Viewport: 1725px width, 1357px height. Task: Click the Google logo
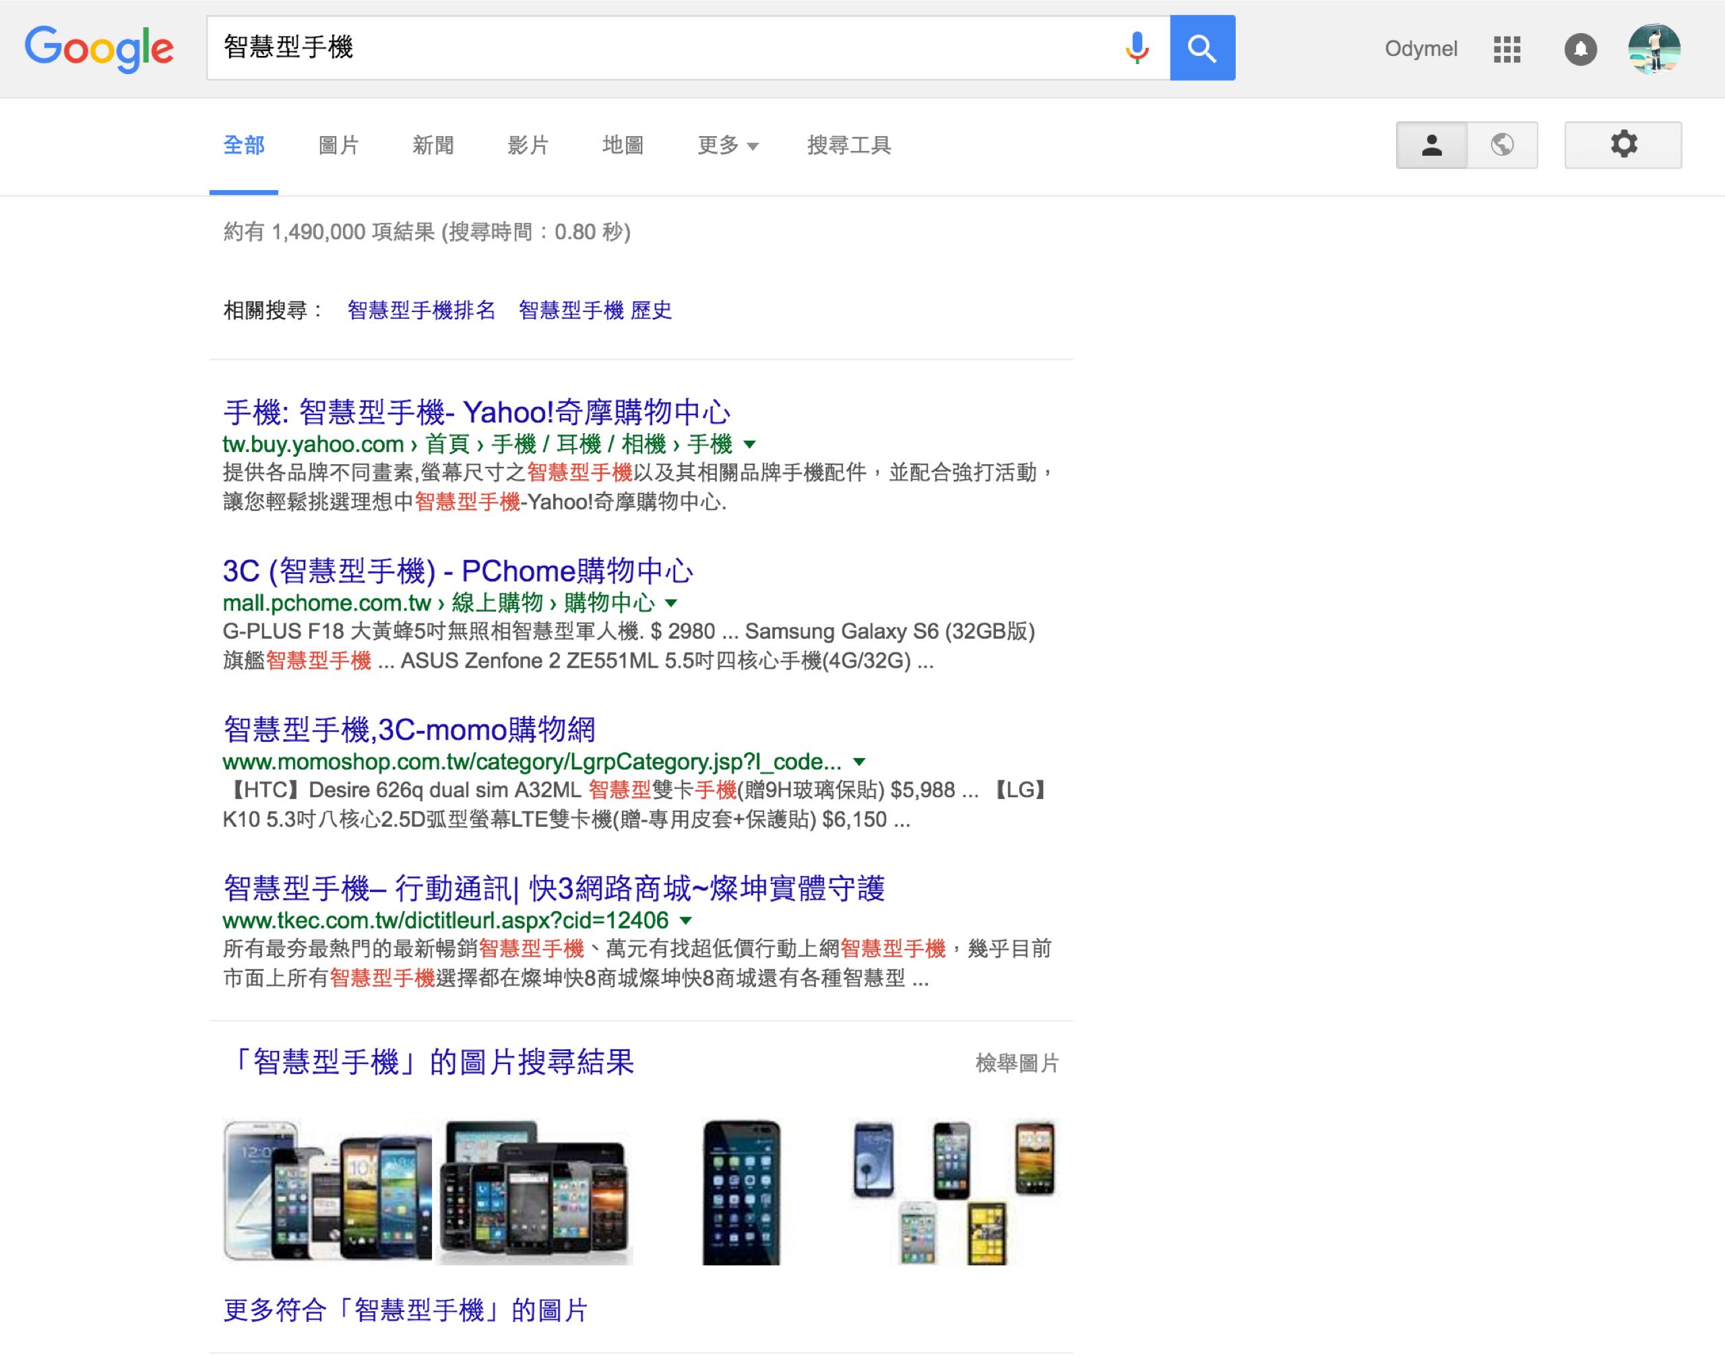tap(99, 49)
